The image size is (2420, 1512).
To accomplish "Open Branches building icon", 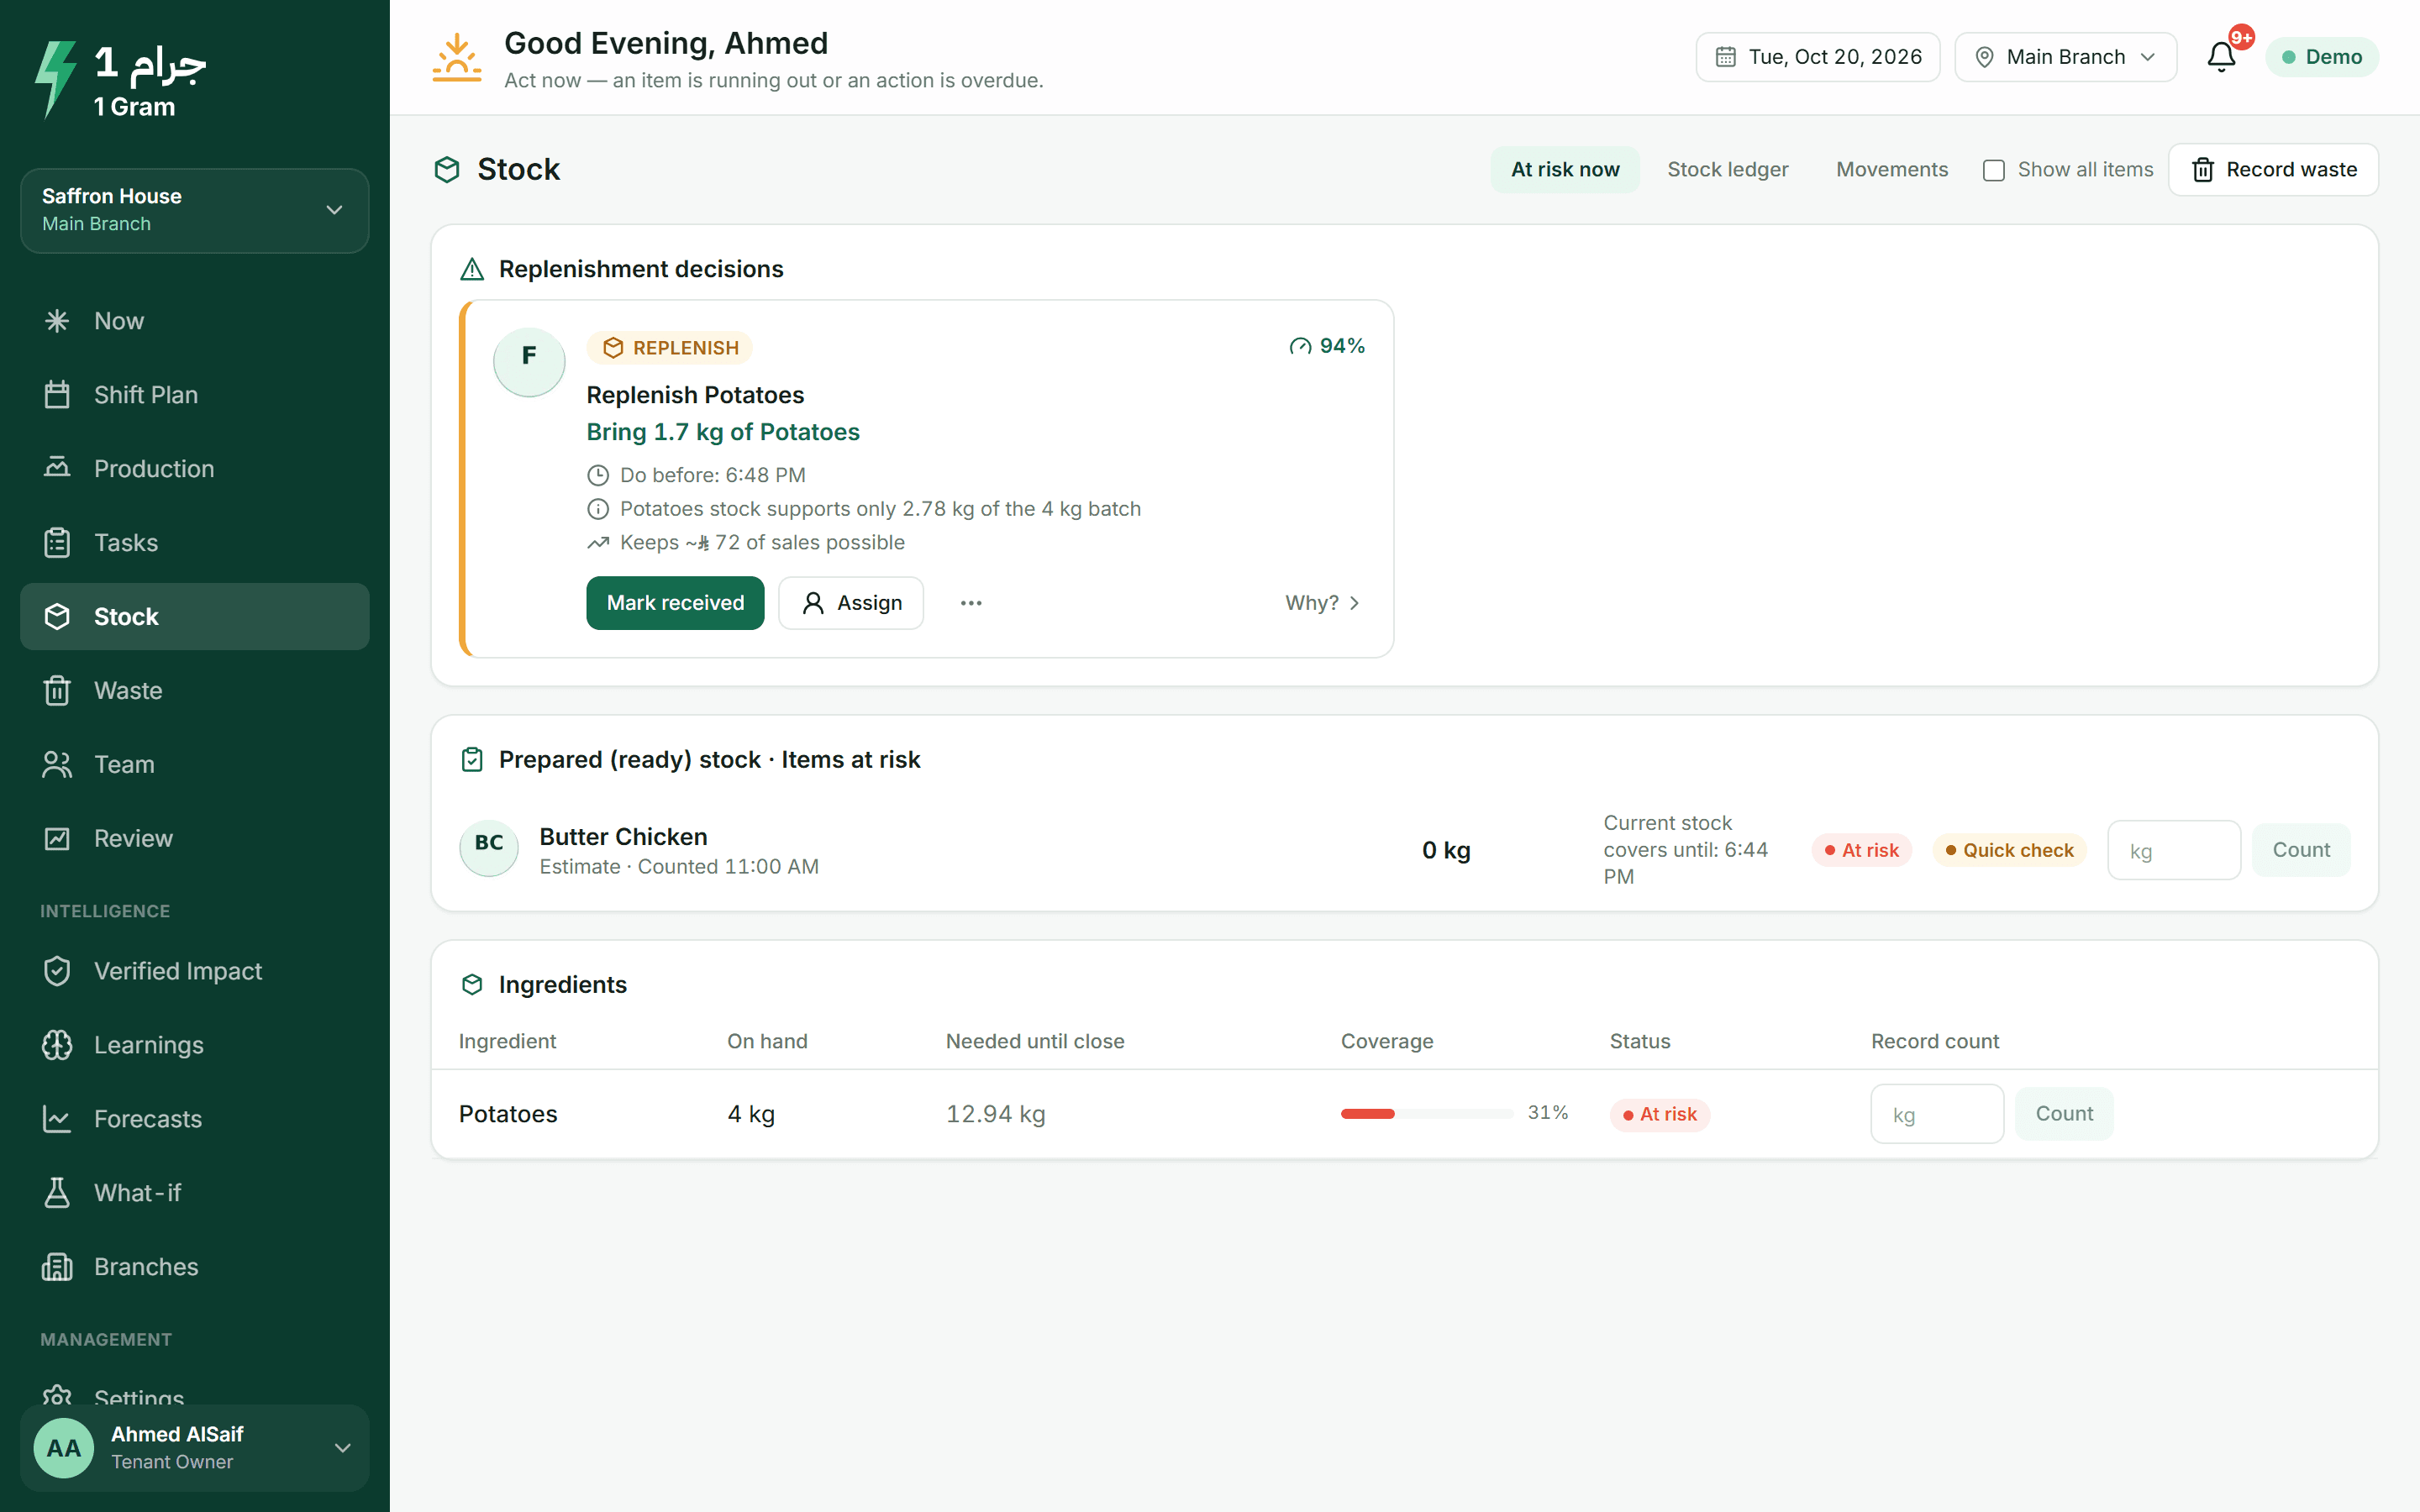I will point(57,1267).
